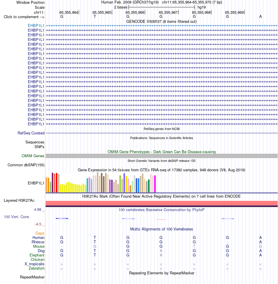Screen dimensions: 278x284
Task: Open Multiz Alignments of 100 Vertebrates title
Action: (x=162, y=229)
